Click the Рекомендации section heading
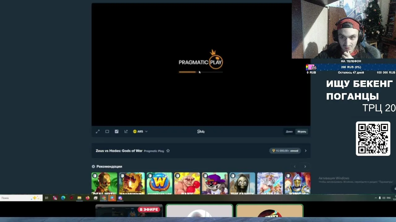396x222 pixels. (x=109, y=166)
